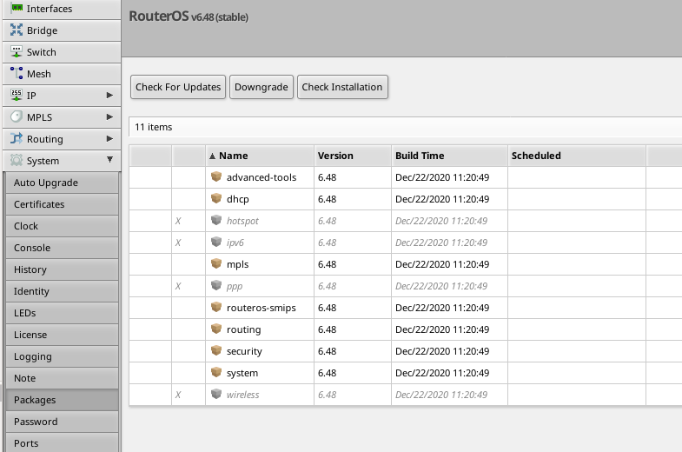Click the System gear icon
The width and height of the screenshot is (682, 452).
pyautogui.click(x=17, y=160)
